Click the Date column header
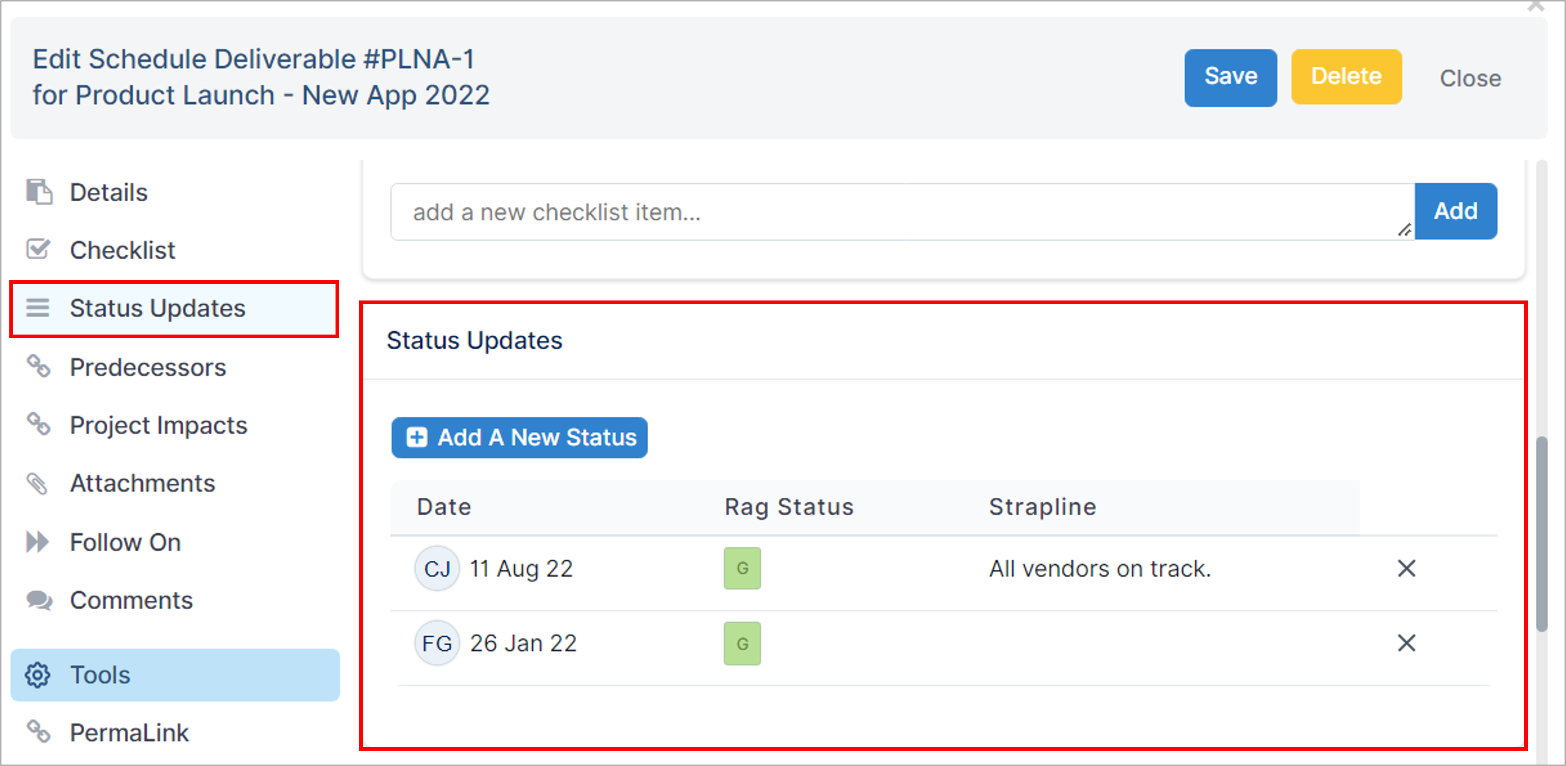Screen dimensions: 1566x766 [444, 507]
